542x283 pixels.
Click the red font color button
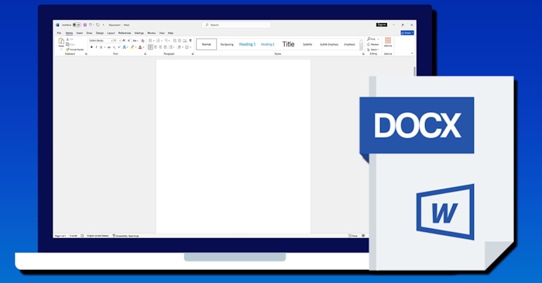(140, 47)
